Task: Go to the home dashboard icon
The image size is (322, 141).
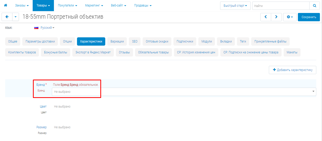Action: point(5,5)
